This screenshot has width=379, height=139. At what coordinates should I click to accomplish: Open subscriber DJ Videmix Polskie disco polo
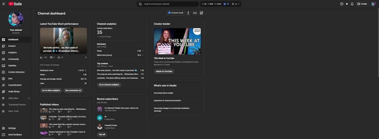[121, 108]
